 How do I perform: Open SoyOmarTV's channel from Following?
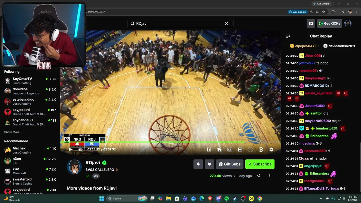[x=30, y=81]
